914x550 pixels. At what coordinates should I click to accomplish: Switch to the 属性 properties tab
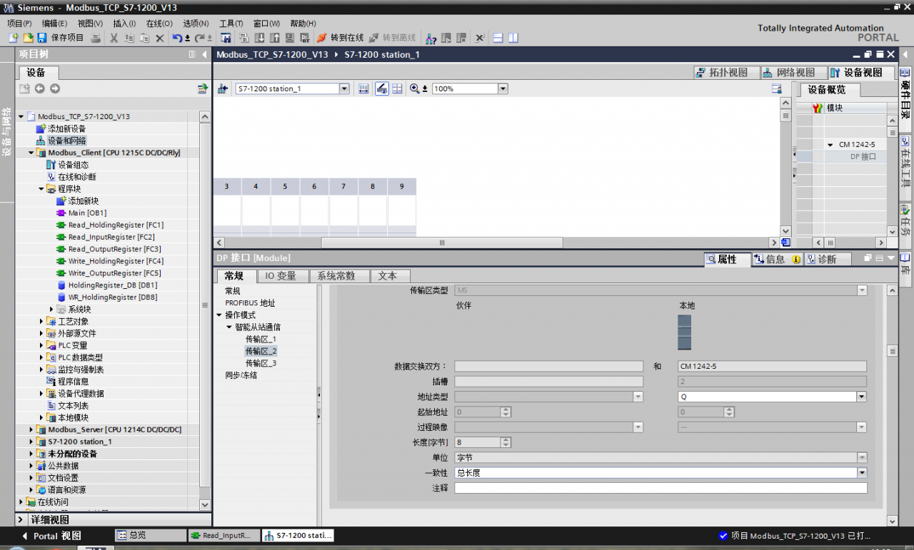(x=727, y=259)
